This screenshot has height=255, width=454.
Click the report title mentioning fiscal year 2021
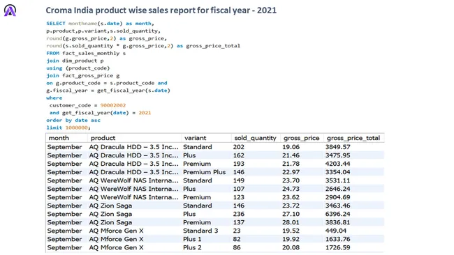161,10
